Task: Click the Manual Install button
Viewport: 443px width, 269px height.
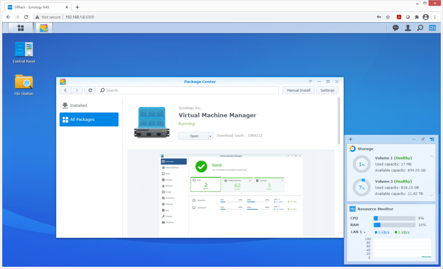Action: pyautogui.click(x=298, y=90)
